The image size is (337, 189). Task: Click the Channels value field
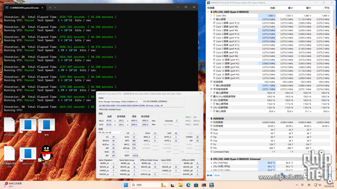[177, 121]
